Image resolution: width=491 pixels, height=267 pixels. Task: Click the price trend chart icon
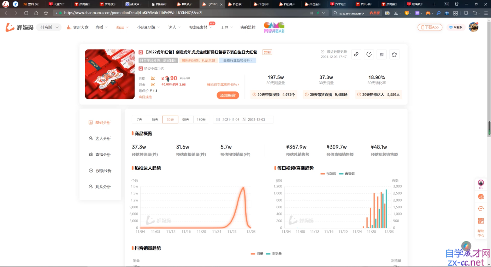[153, 78]
